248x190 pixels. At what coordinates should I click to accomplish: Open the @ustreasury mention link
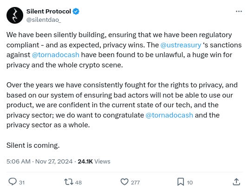[181, 45]
